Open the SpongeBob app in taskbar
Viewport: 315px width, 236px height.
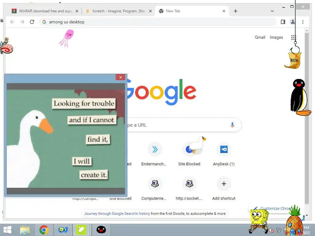click(63, 230)
